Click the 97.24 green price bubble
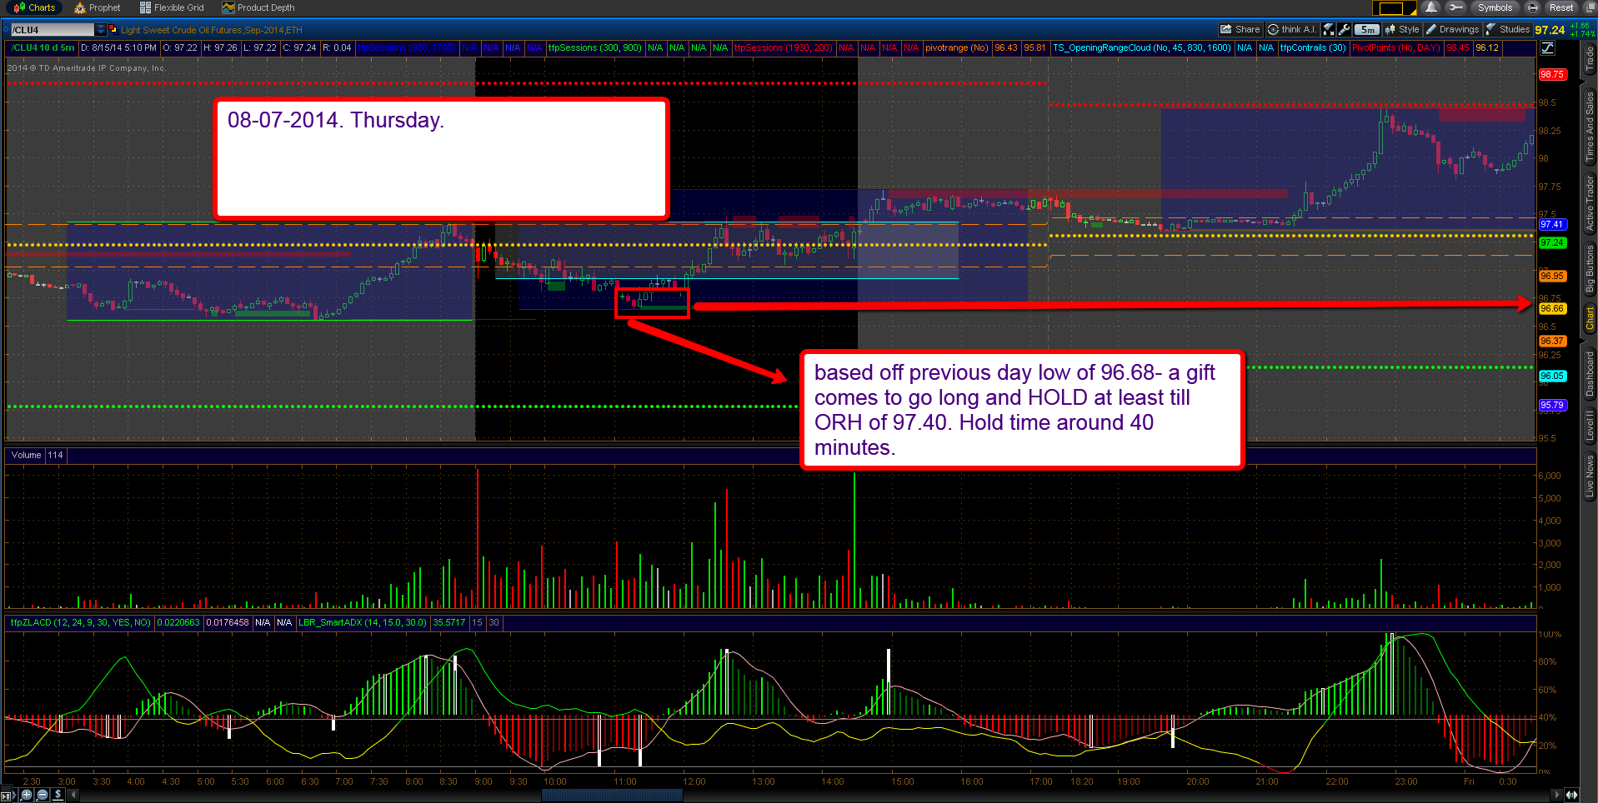1598x803 pixels. pyautogui.click(x=1552, y=242)
